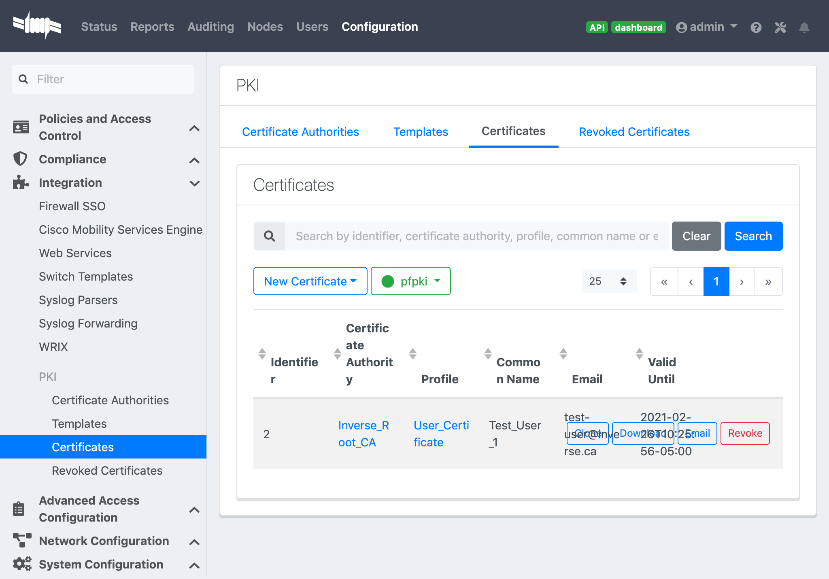This screenshot has height=579, width=829.
Task: Click the Network Configuration icon in sidebar
Action: click(22, 541)
